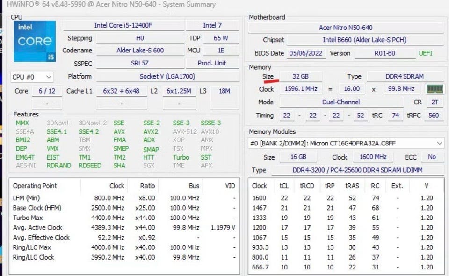Click the Turbo feature label
This screenshot has height=276, width=449.
click(181, 157)
